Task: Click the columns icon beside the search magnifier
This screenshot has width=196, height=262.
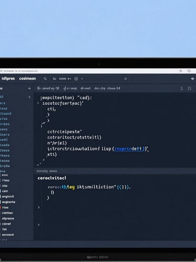Action: [54, 79]
